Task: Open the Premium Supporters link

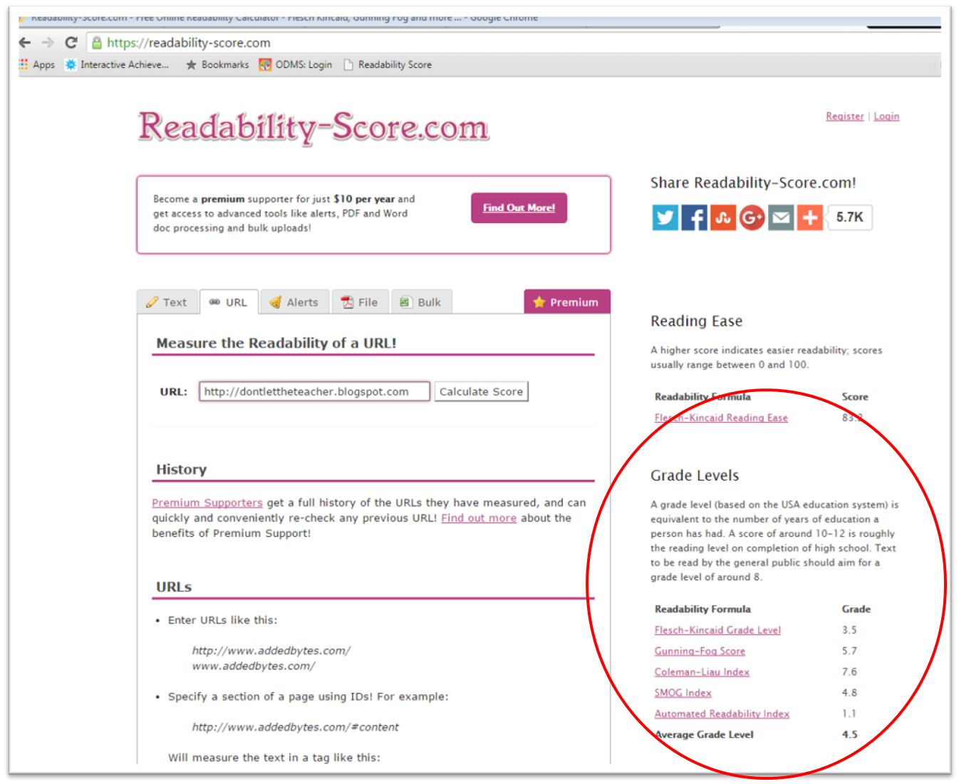Action: (x=207, y=502)
